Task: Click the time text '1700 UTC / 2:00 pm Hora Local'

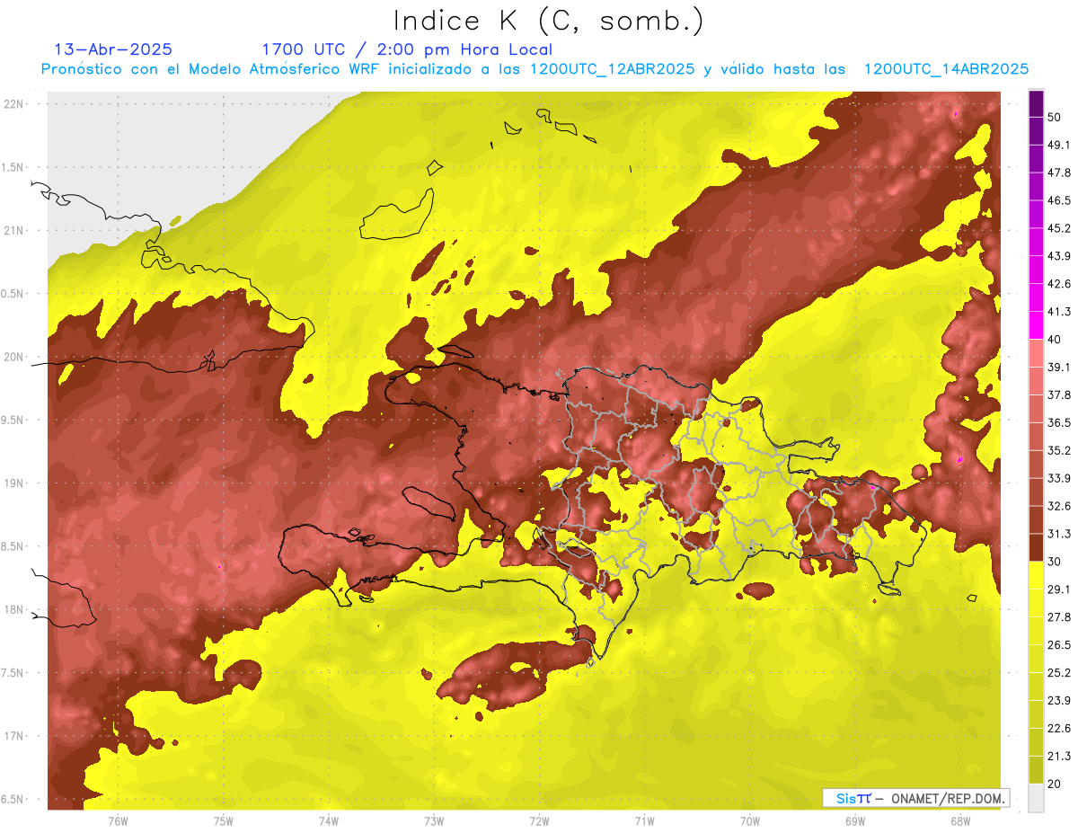Action: [407, 49]
